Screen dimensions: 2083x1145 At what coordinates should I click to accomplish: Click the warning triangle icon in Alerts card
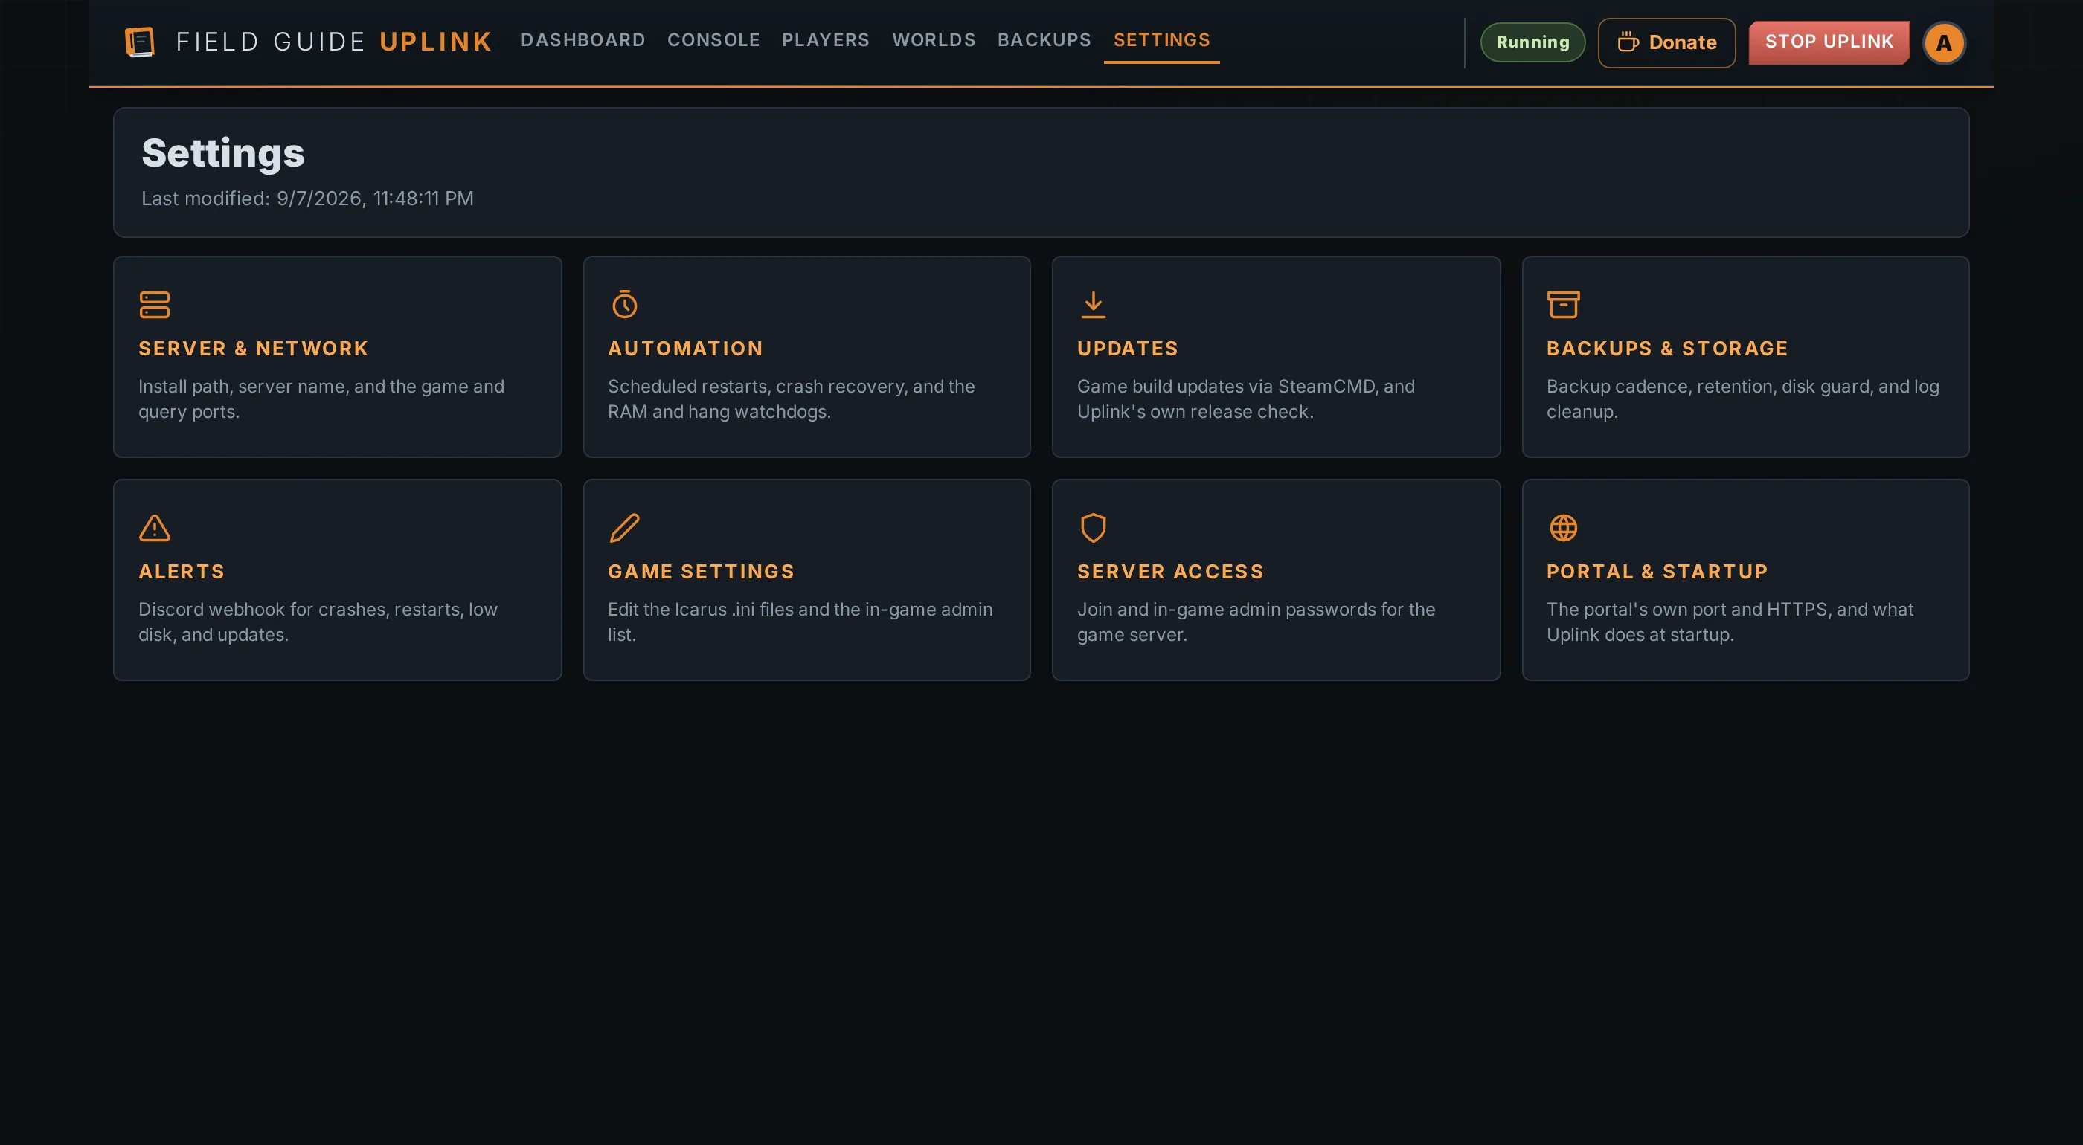tap(155, 528)
